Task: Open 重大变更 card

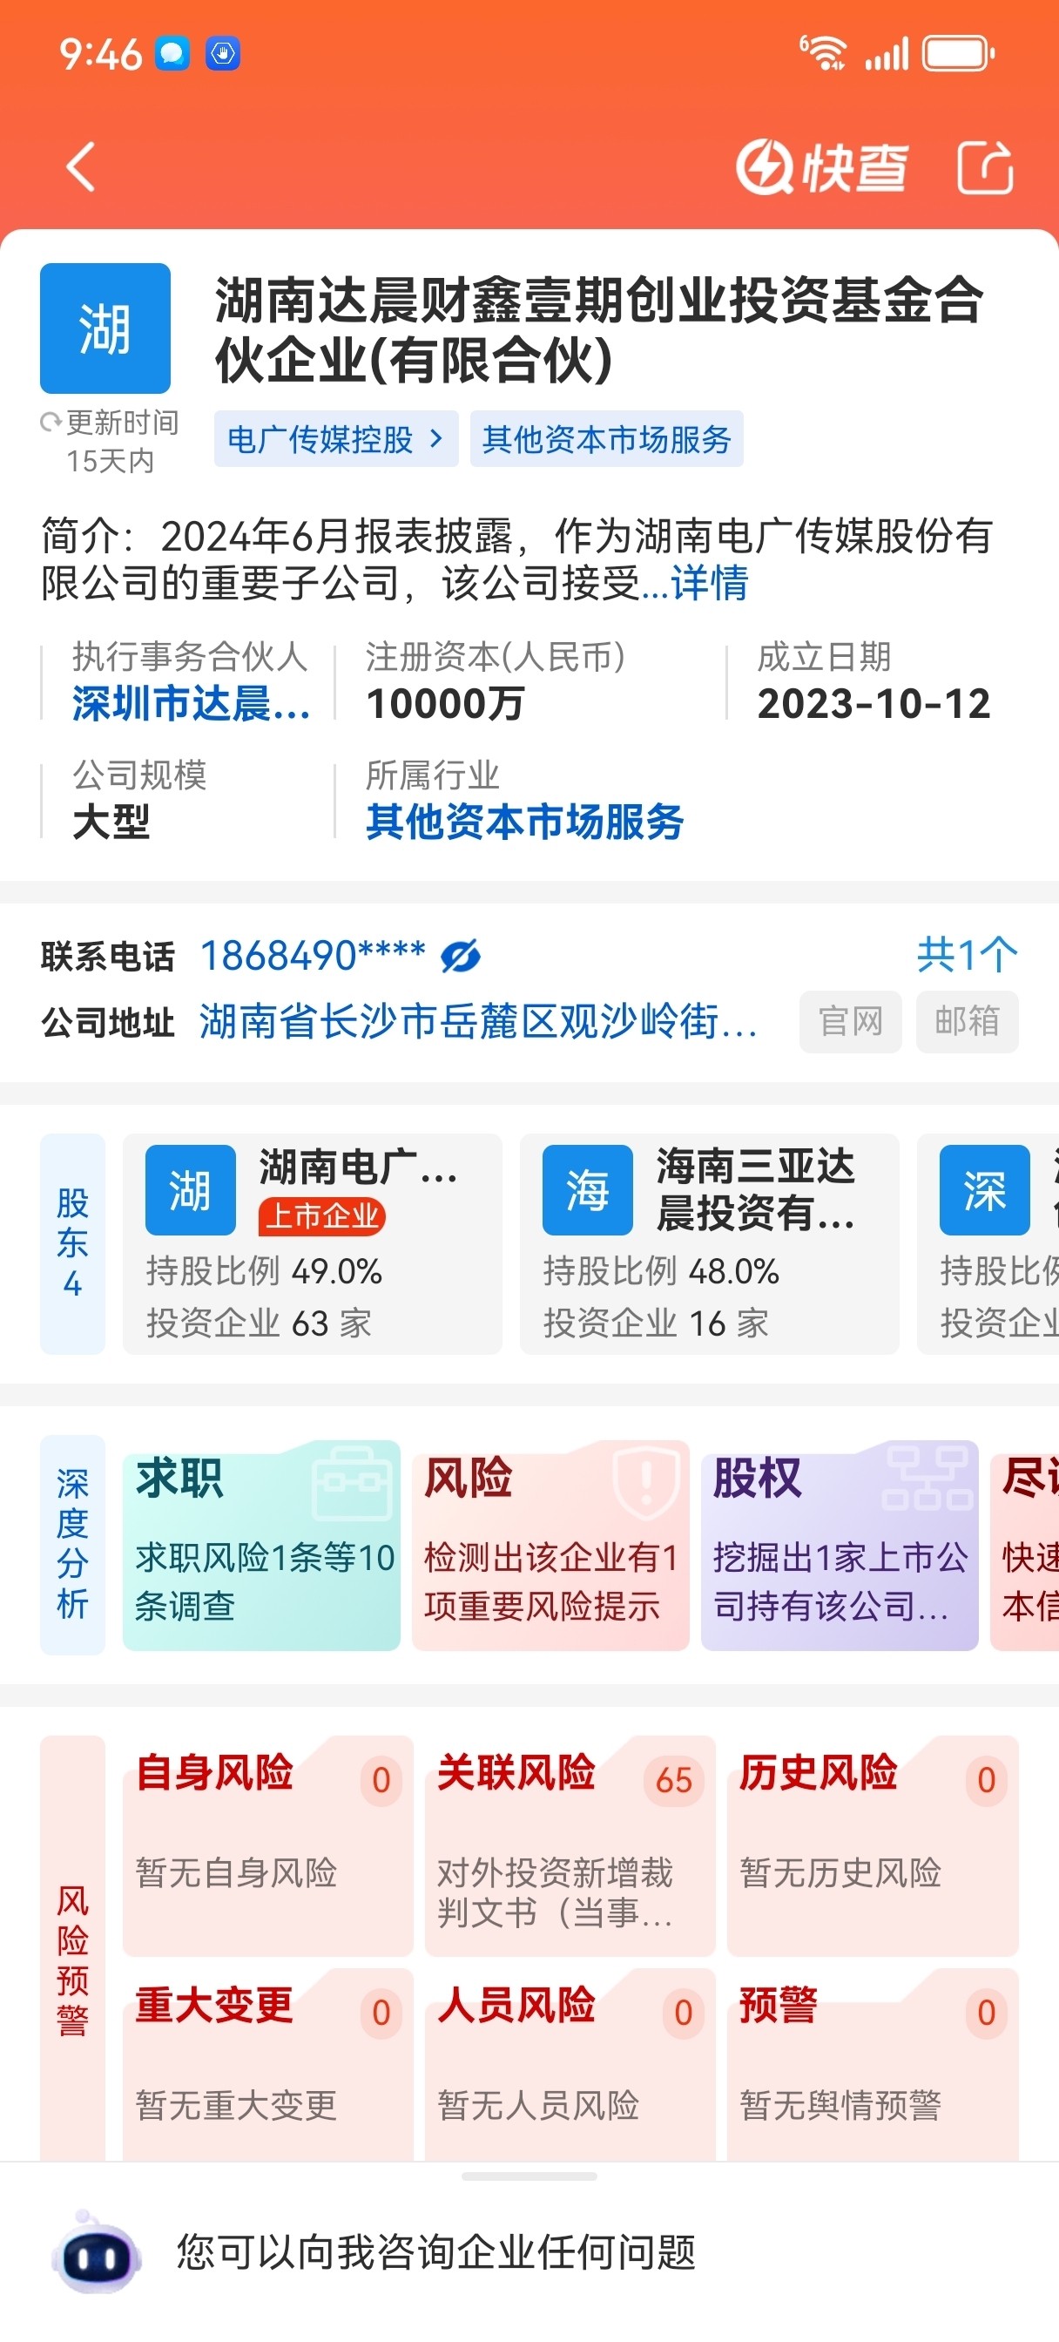Action: coord(268,2065)
